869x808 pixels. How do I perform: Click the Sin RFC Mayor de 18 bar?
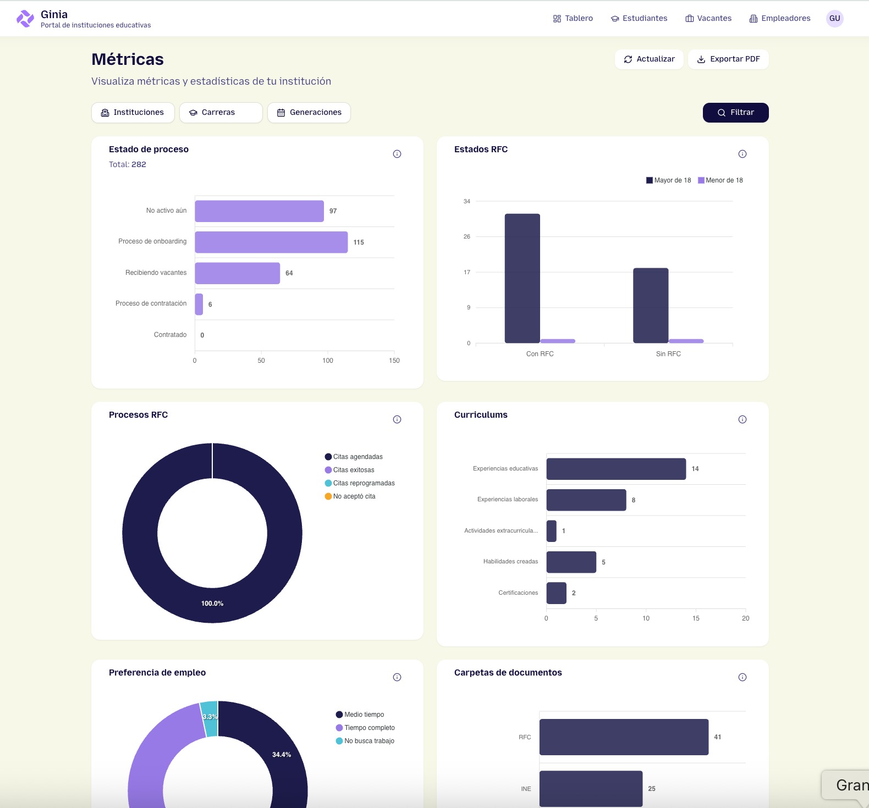point(651,306)
